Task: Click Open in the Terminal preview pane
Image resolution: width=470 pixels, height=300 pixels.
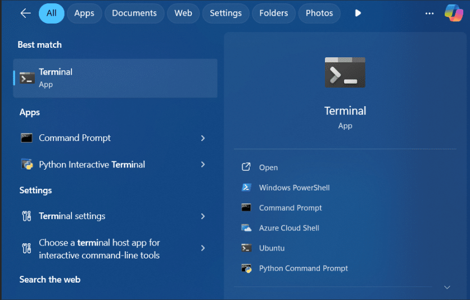Action: click(x=268, y=167)
